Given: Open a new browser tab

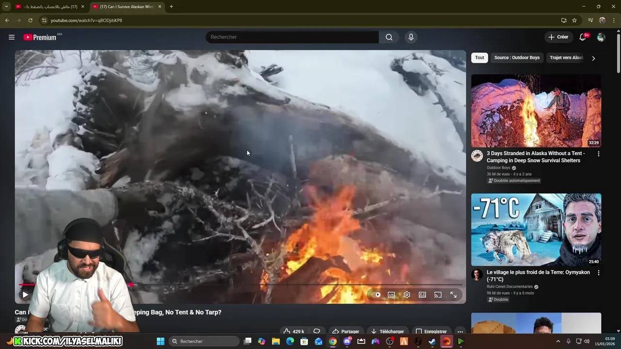Looking at the screenshot, I should [x=171, y=7].
